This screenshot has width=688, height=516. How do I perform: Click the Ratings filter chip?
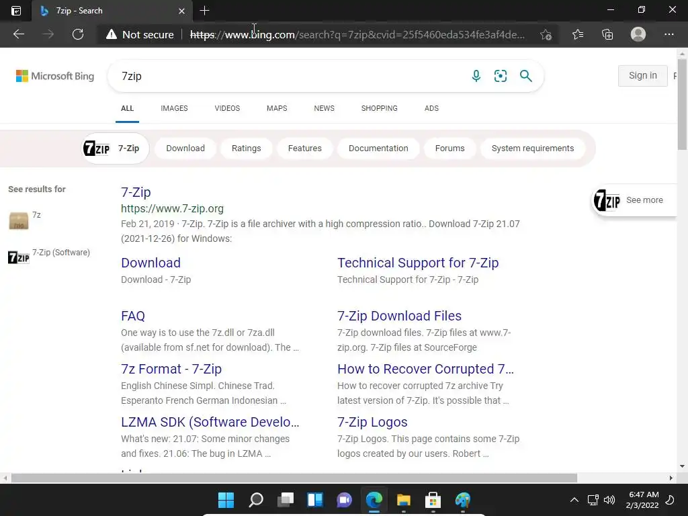coord(246,148)
